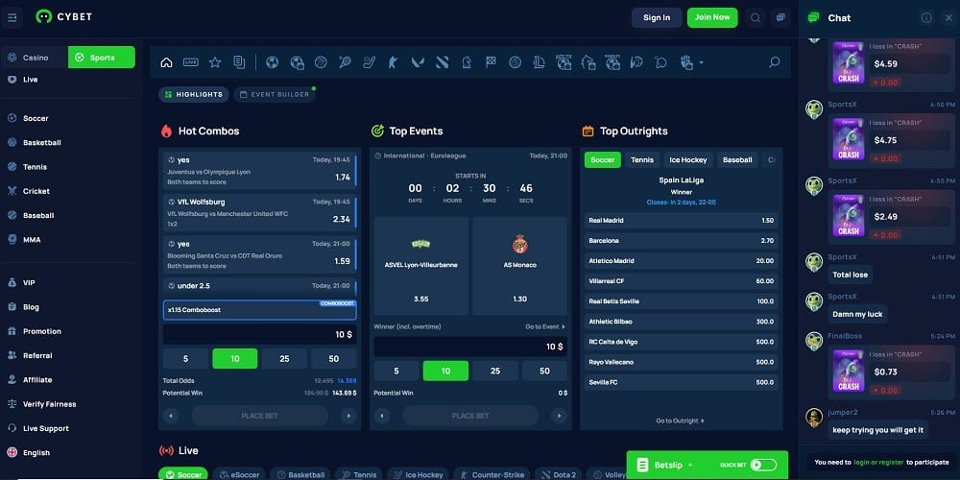Select Dota 2 live filter chip
The height and width of the screenshot is (480, 960).
point(558,475)
